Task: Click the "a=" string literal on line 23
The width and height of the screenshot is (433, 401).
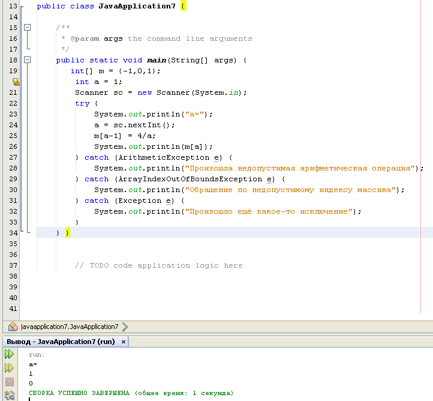Action: click(196, 114)
